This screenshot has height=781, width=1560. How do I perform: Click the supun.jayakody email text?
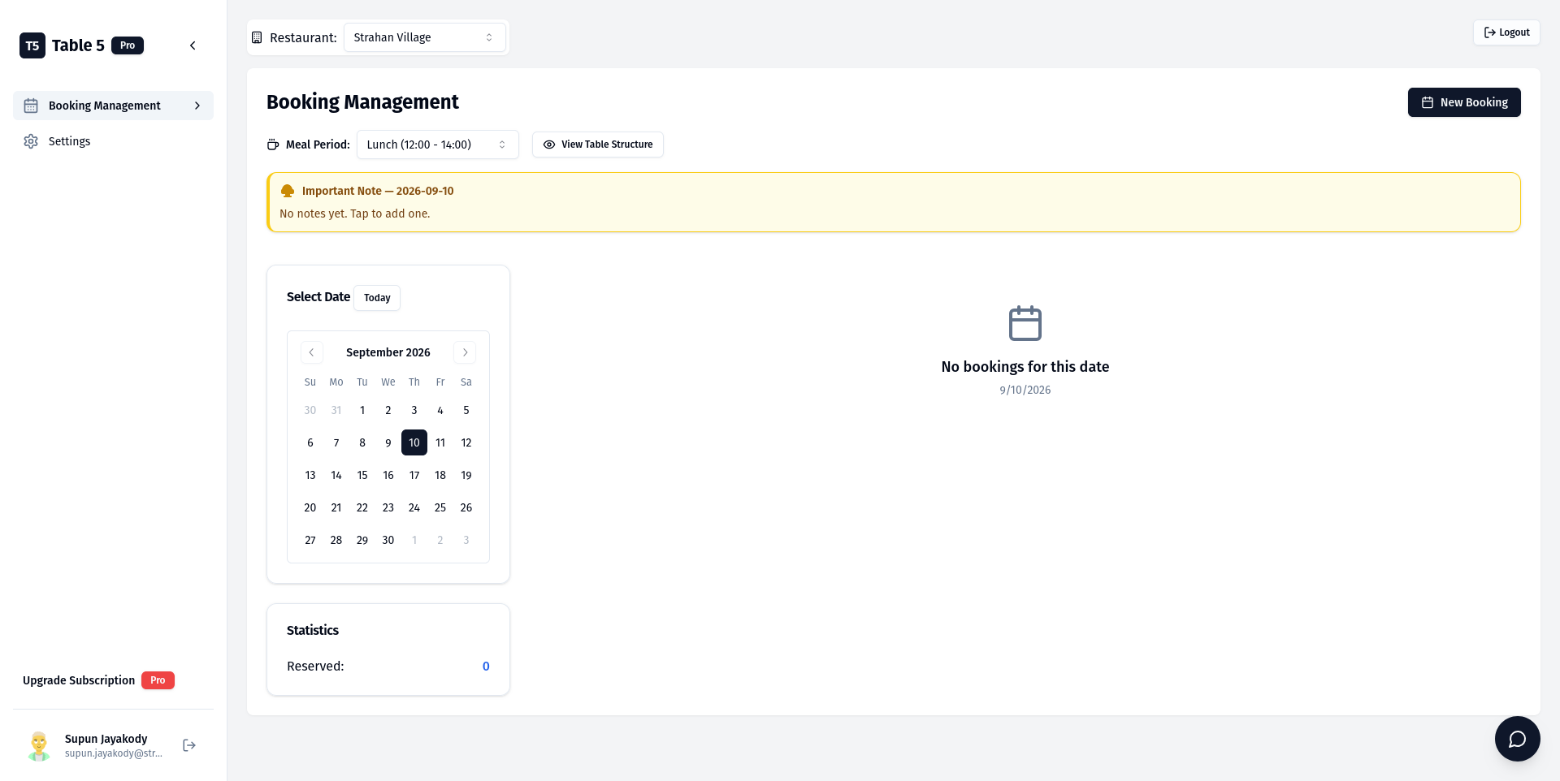114,753
